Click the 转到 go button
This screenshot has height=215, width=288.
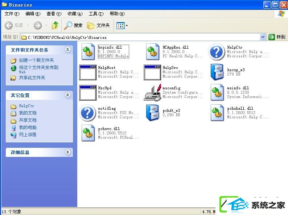[277, 37]
